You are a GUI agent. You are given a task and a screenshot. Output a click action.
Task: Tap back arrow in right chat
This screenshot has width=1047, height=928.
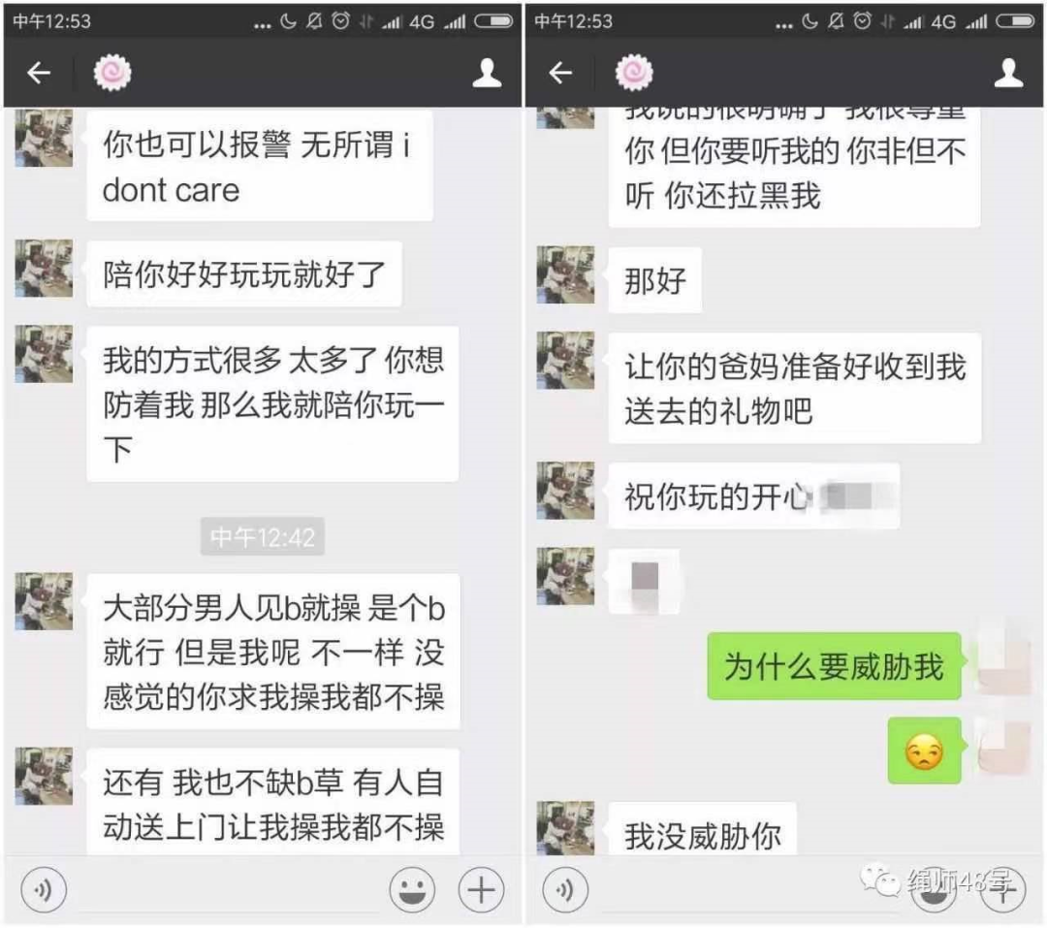point(560,72)
